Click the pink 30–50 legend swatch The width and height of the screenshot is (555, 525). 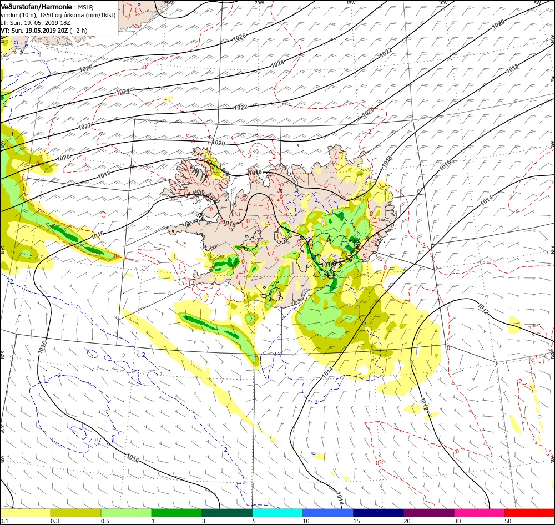coord(480,513)
